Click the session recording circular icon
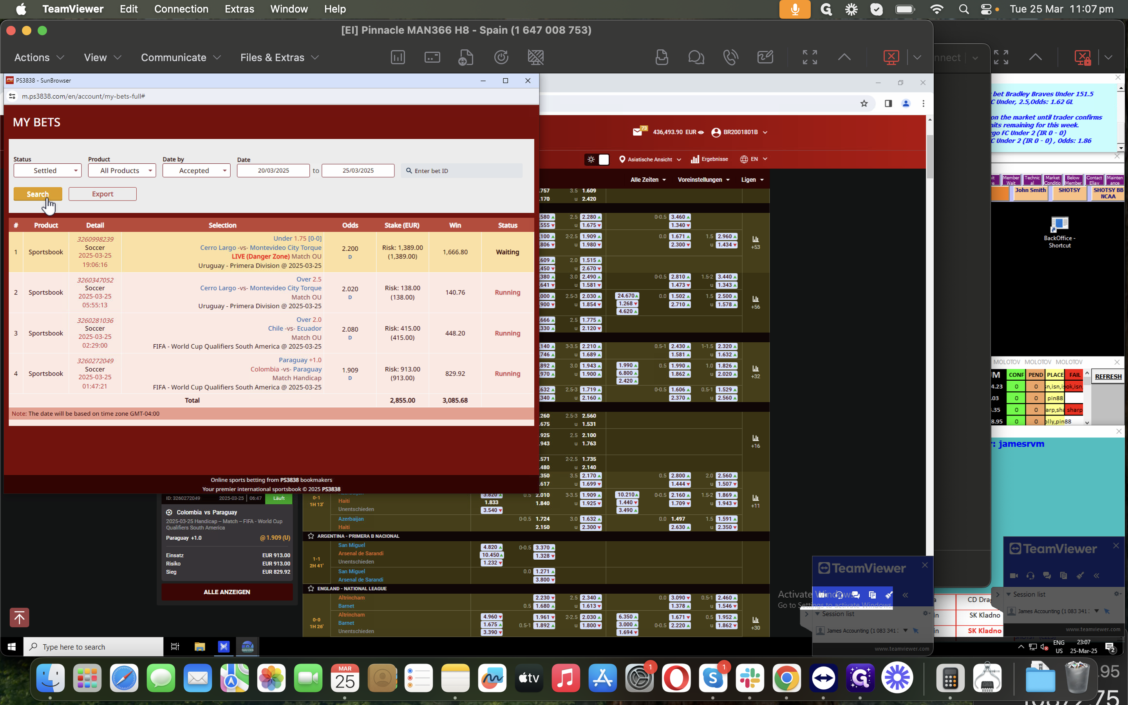 click(x=501, y=57)
